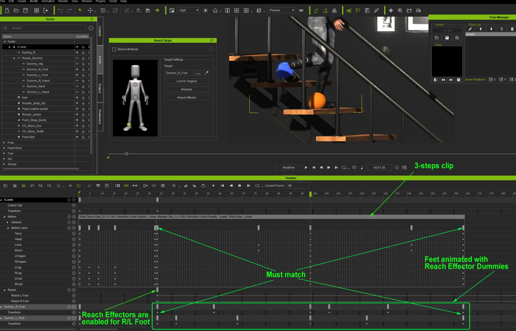This screenshot has width=516, height=331.
Task: Toggle lock icon for Rocker_Jeans
Action: pos(83,115)
